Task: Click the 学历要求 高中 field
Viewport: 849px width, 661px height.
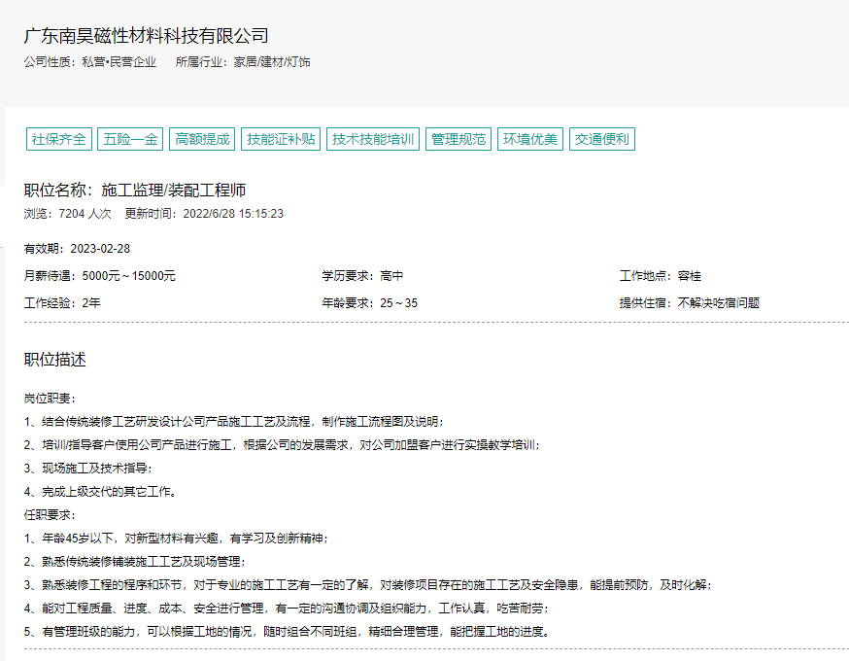Action: (x=362, y=276)
